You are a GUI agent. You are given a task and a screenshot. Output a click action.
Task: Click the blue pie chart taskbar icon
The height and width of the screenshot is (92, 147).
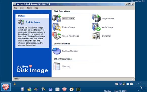click(50, 89)
